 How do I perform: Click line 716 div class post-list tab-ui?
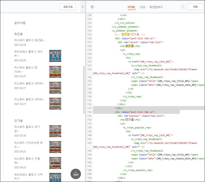(x=135, y=38)
